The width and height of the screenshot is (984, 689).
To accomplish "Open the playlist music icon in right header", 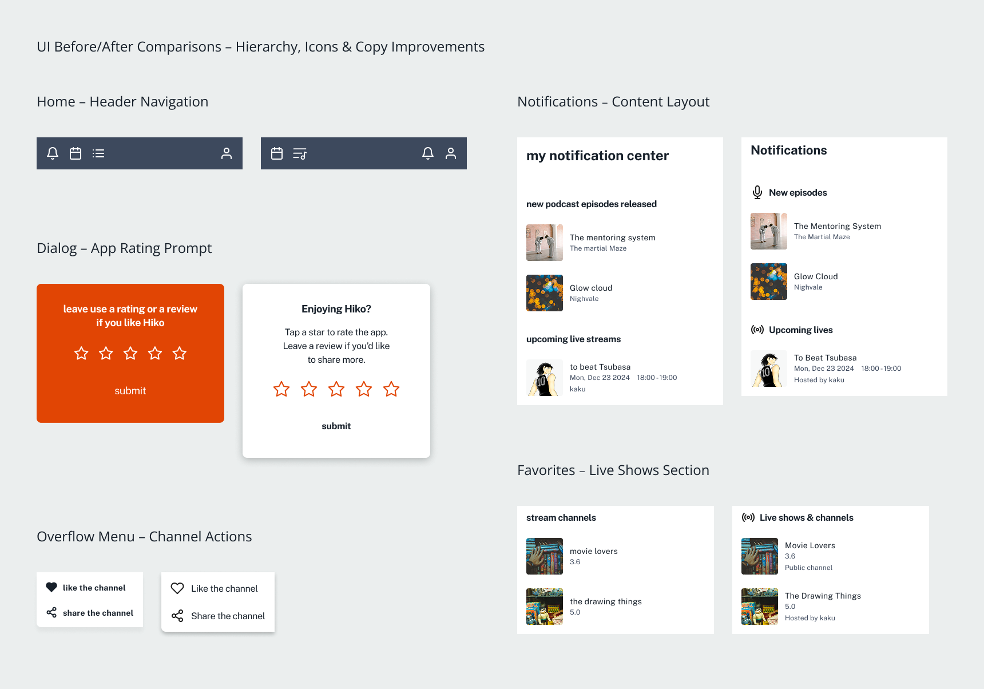I will click(300, 153).
